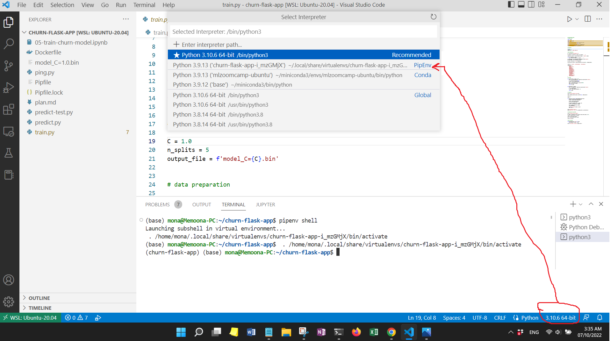The height and width of the screenshot is (341, 610).
Task: Open the Remote Explorer view
Action: [9, 131]
